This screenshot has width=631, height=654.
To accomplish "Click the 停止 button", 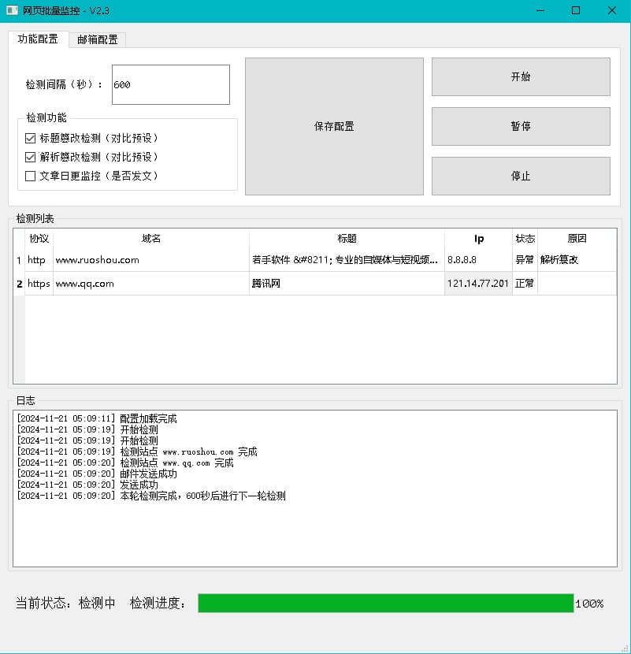I will pos(520,176).
